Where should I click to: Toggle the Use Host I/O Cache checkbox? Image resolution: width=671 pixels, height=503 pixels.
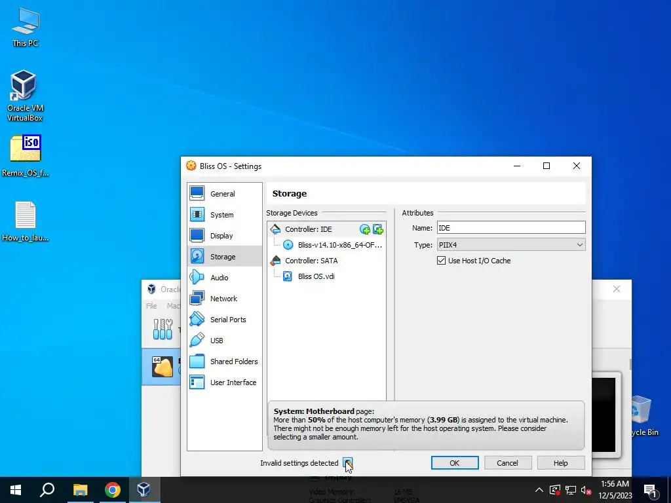coord(441,261)
